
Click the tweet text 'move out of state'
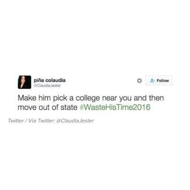48,107
